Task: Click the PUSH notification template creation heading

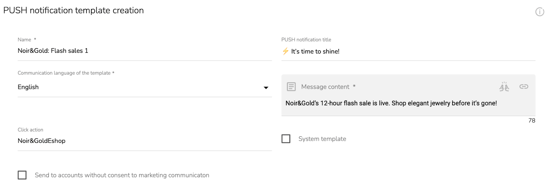Action: [73, 11]
